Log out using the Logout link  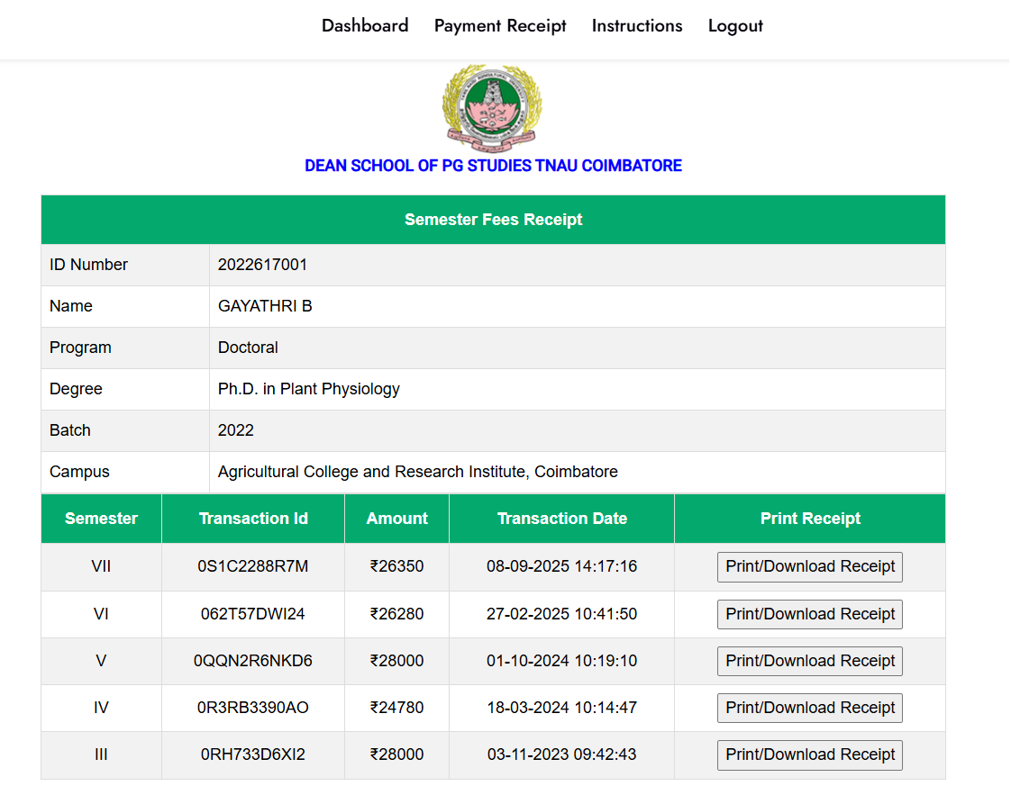point(735,26)
